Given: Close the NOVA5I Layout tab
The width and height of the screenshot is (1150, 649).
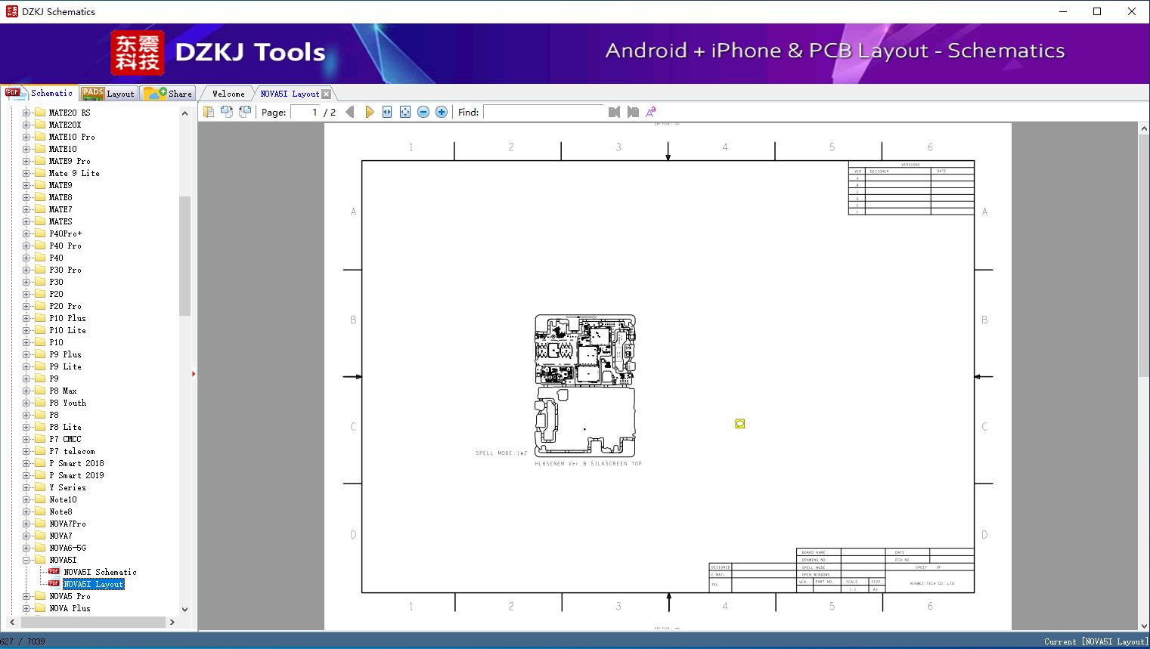Looking at the screenshot, I should tap(326, 94).
